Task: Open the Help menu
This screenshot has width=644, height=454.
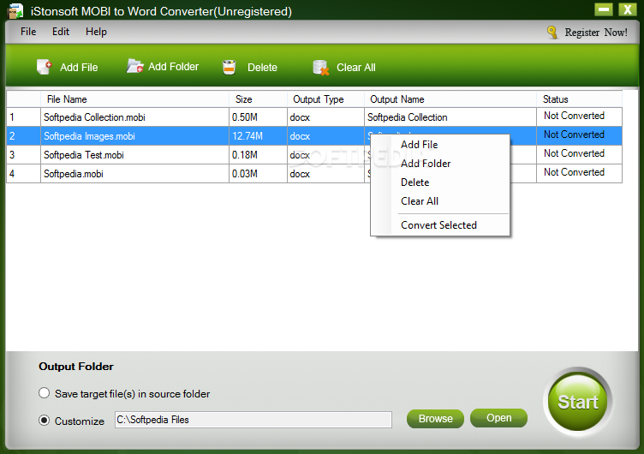Action: [x=96, y=32]
